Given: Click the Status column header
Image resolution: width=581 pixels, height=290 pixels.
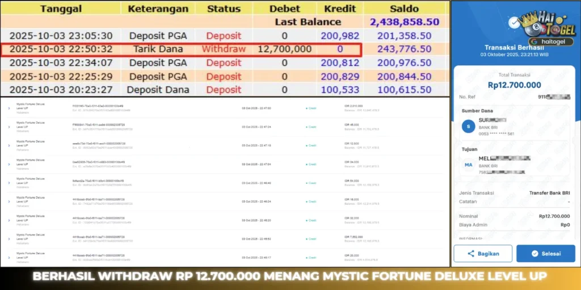Looking at the screenshot, I should click(224, 9).
